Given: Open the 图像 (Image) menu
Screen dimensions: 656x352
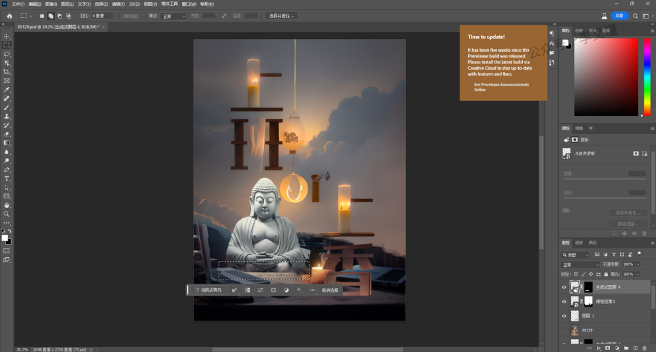Looking at the screenshot, I should (x=51, y=4).
